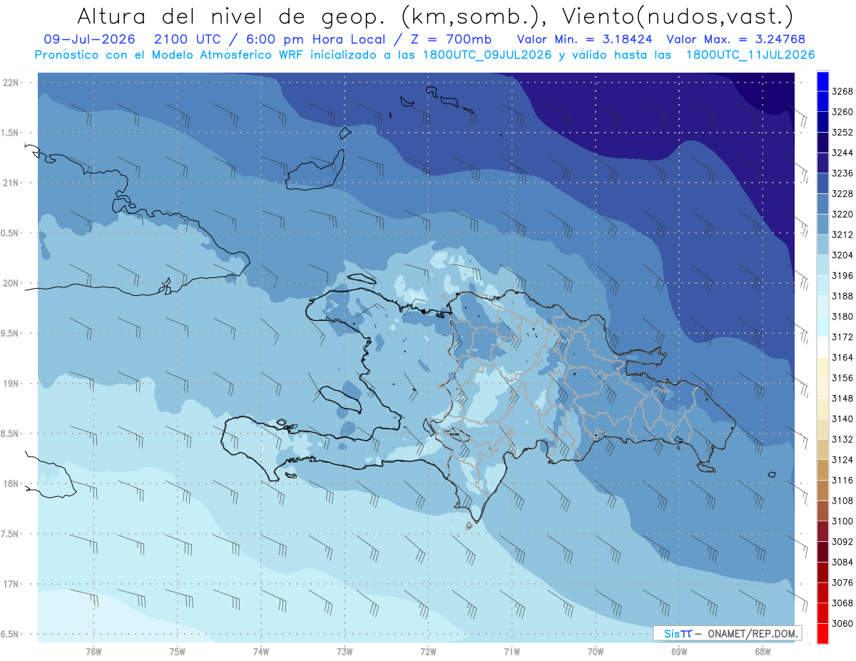Image resolution: width=856 pixels, height=661 pixels.
Task: Click the "74W" longitude label
Action: pos(261,650)
